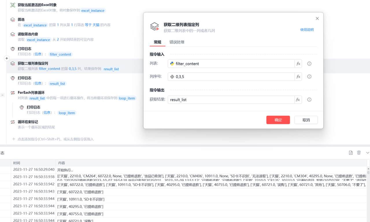Click printer icon of loop_item 打印日志 step

(22, 107)
